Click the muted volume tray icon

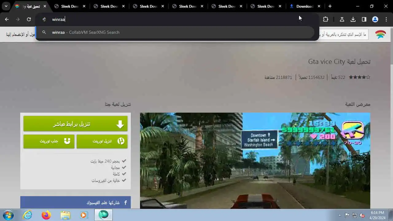pyautogui.click(x=362, y=215)
